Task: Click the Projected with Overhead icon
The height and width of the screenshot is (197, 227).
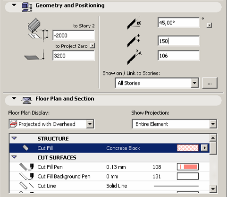Action: [13, 124]
